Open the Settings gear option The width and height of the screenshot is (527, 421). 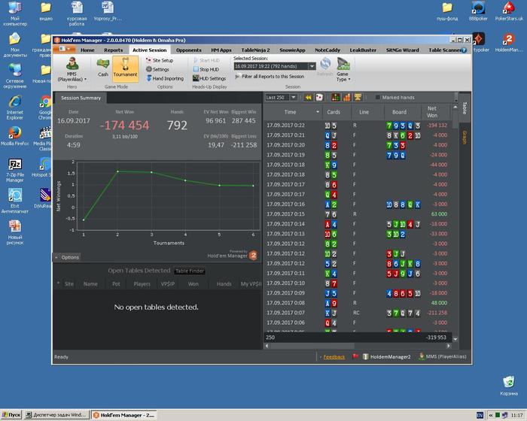tap(157, 69)
